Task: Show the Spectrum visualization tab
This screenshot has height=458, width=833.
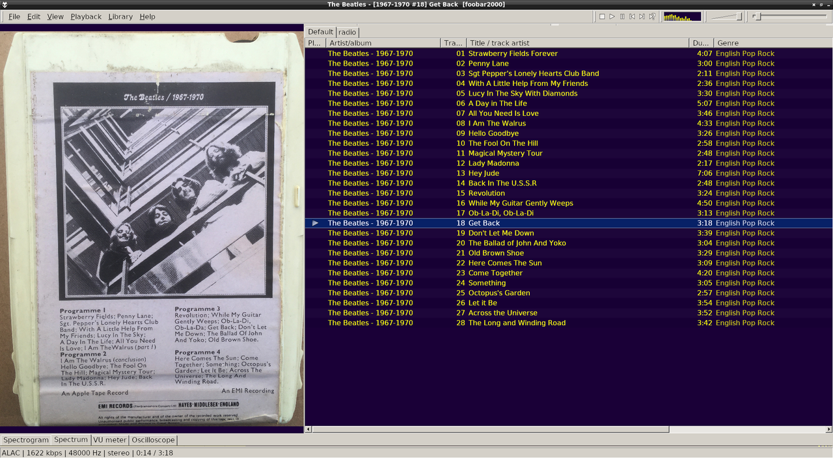Action: [70, 440]
